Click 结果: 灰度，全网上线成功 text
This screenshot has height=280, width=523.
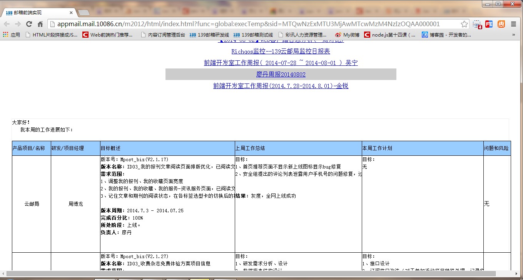tap(266, 196)
